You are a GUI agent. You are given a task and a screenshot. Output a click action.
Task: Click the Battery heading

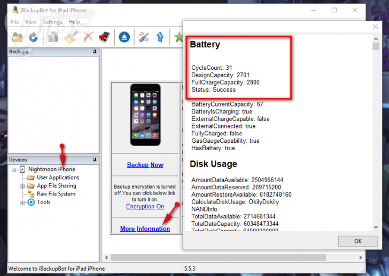[205, 45]
